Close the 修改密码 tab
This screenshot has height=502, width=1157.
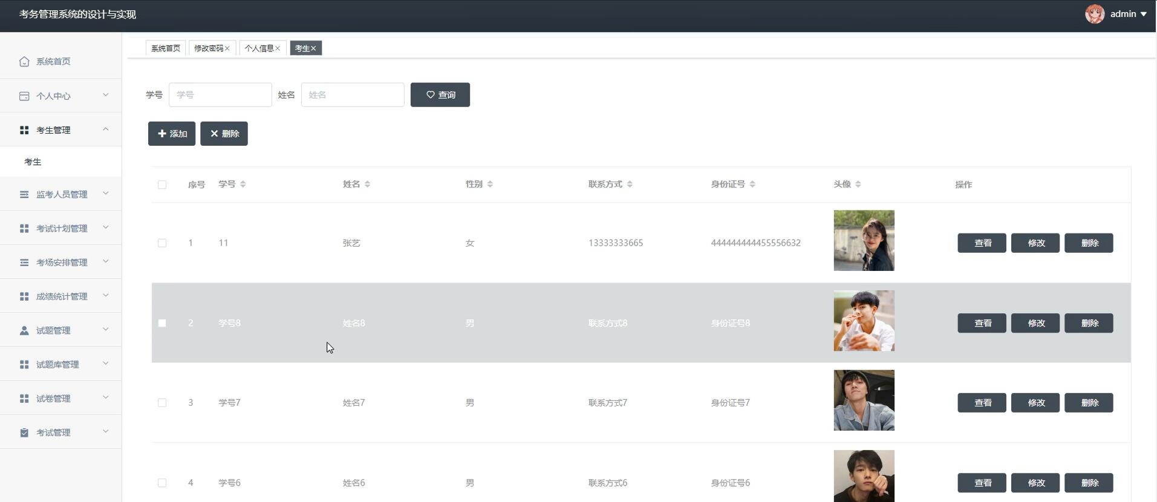point(227,48)
